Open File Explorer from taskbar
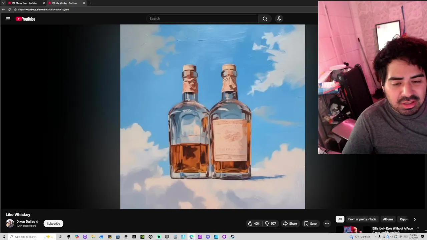The height and width of the screenshot is (240, 427). point(93,237)
